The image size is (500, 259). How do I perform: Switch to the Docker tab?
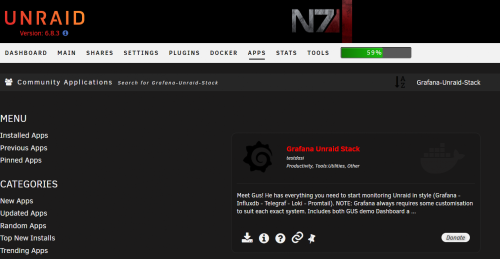(224, 53)
